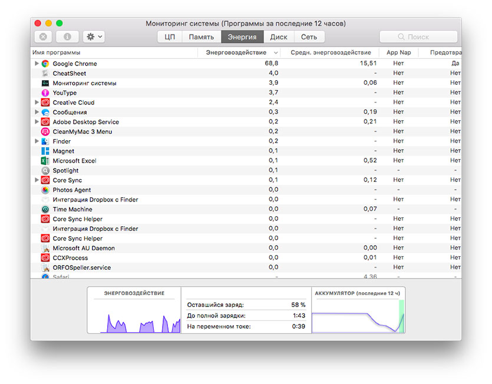Click the Microsoft Excel icon
Image resolution: width=492 pixels, height=384 pixels.
[x=45, y=161]
